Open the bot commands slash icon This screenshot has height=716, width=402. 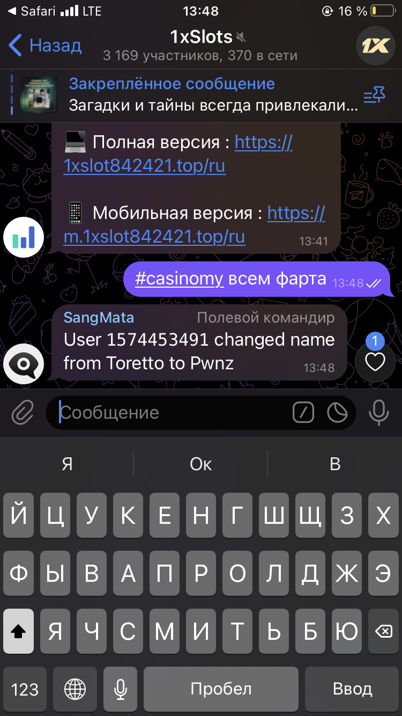pyautogui.click(x=303, y=413)
